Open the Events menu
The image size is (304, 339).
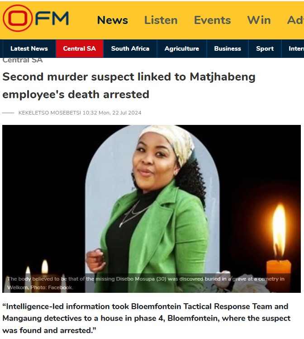point(212,20)
